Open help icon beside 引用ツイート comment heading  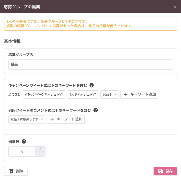[96, 110]
